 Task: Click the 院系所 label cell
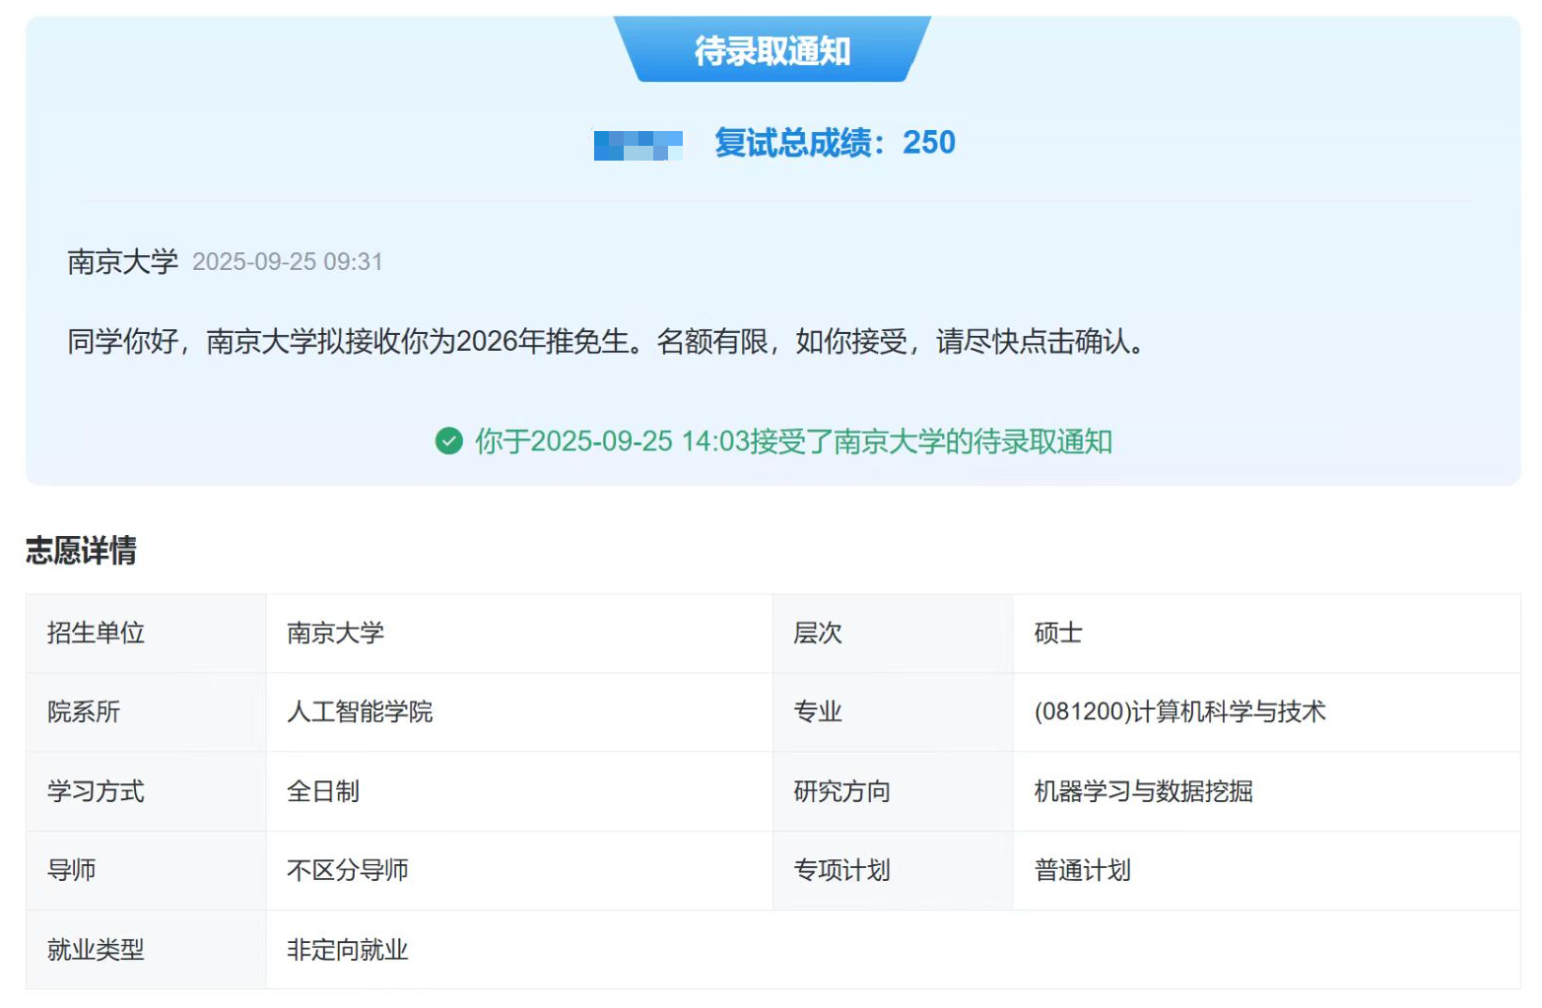pyautogui.click(x=84, y=711)
